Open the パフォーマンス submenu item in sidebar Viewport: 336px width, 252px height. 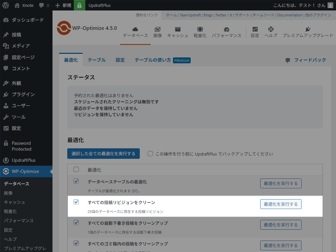pyautogui.click(x=19, y=220)
